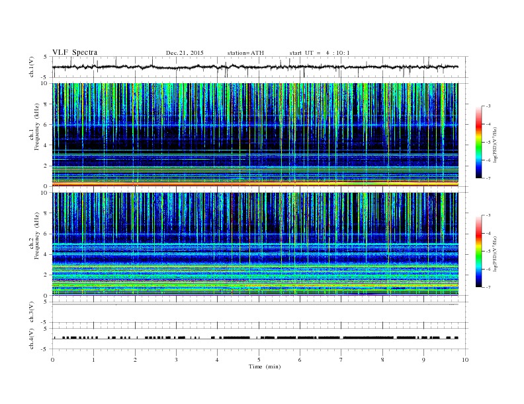The height and width of the screenshot is (404, 524).
Task: Click time axis tick label "7"
Action: (x=341, y=360)
